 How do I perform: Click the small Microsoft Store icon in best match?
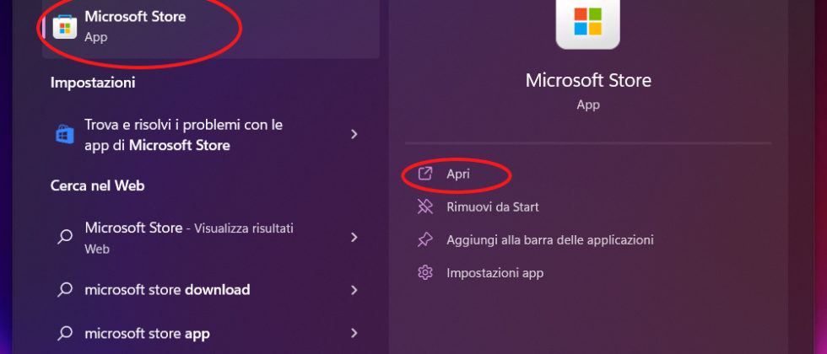[x=65, y=26]
